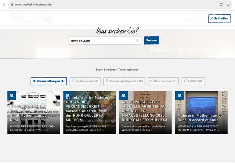This screenshot has height=163, width=235.
Task: Click "Gut und aktiv genutzt" teaser text
Action: click(143, 128)
